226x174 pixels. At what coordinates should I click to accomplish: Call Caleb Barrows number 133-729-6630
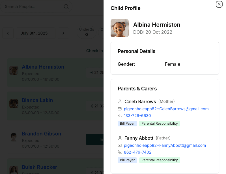(137, 116)
